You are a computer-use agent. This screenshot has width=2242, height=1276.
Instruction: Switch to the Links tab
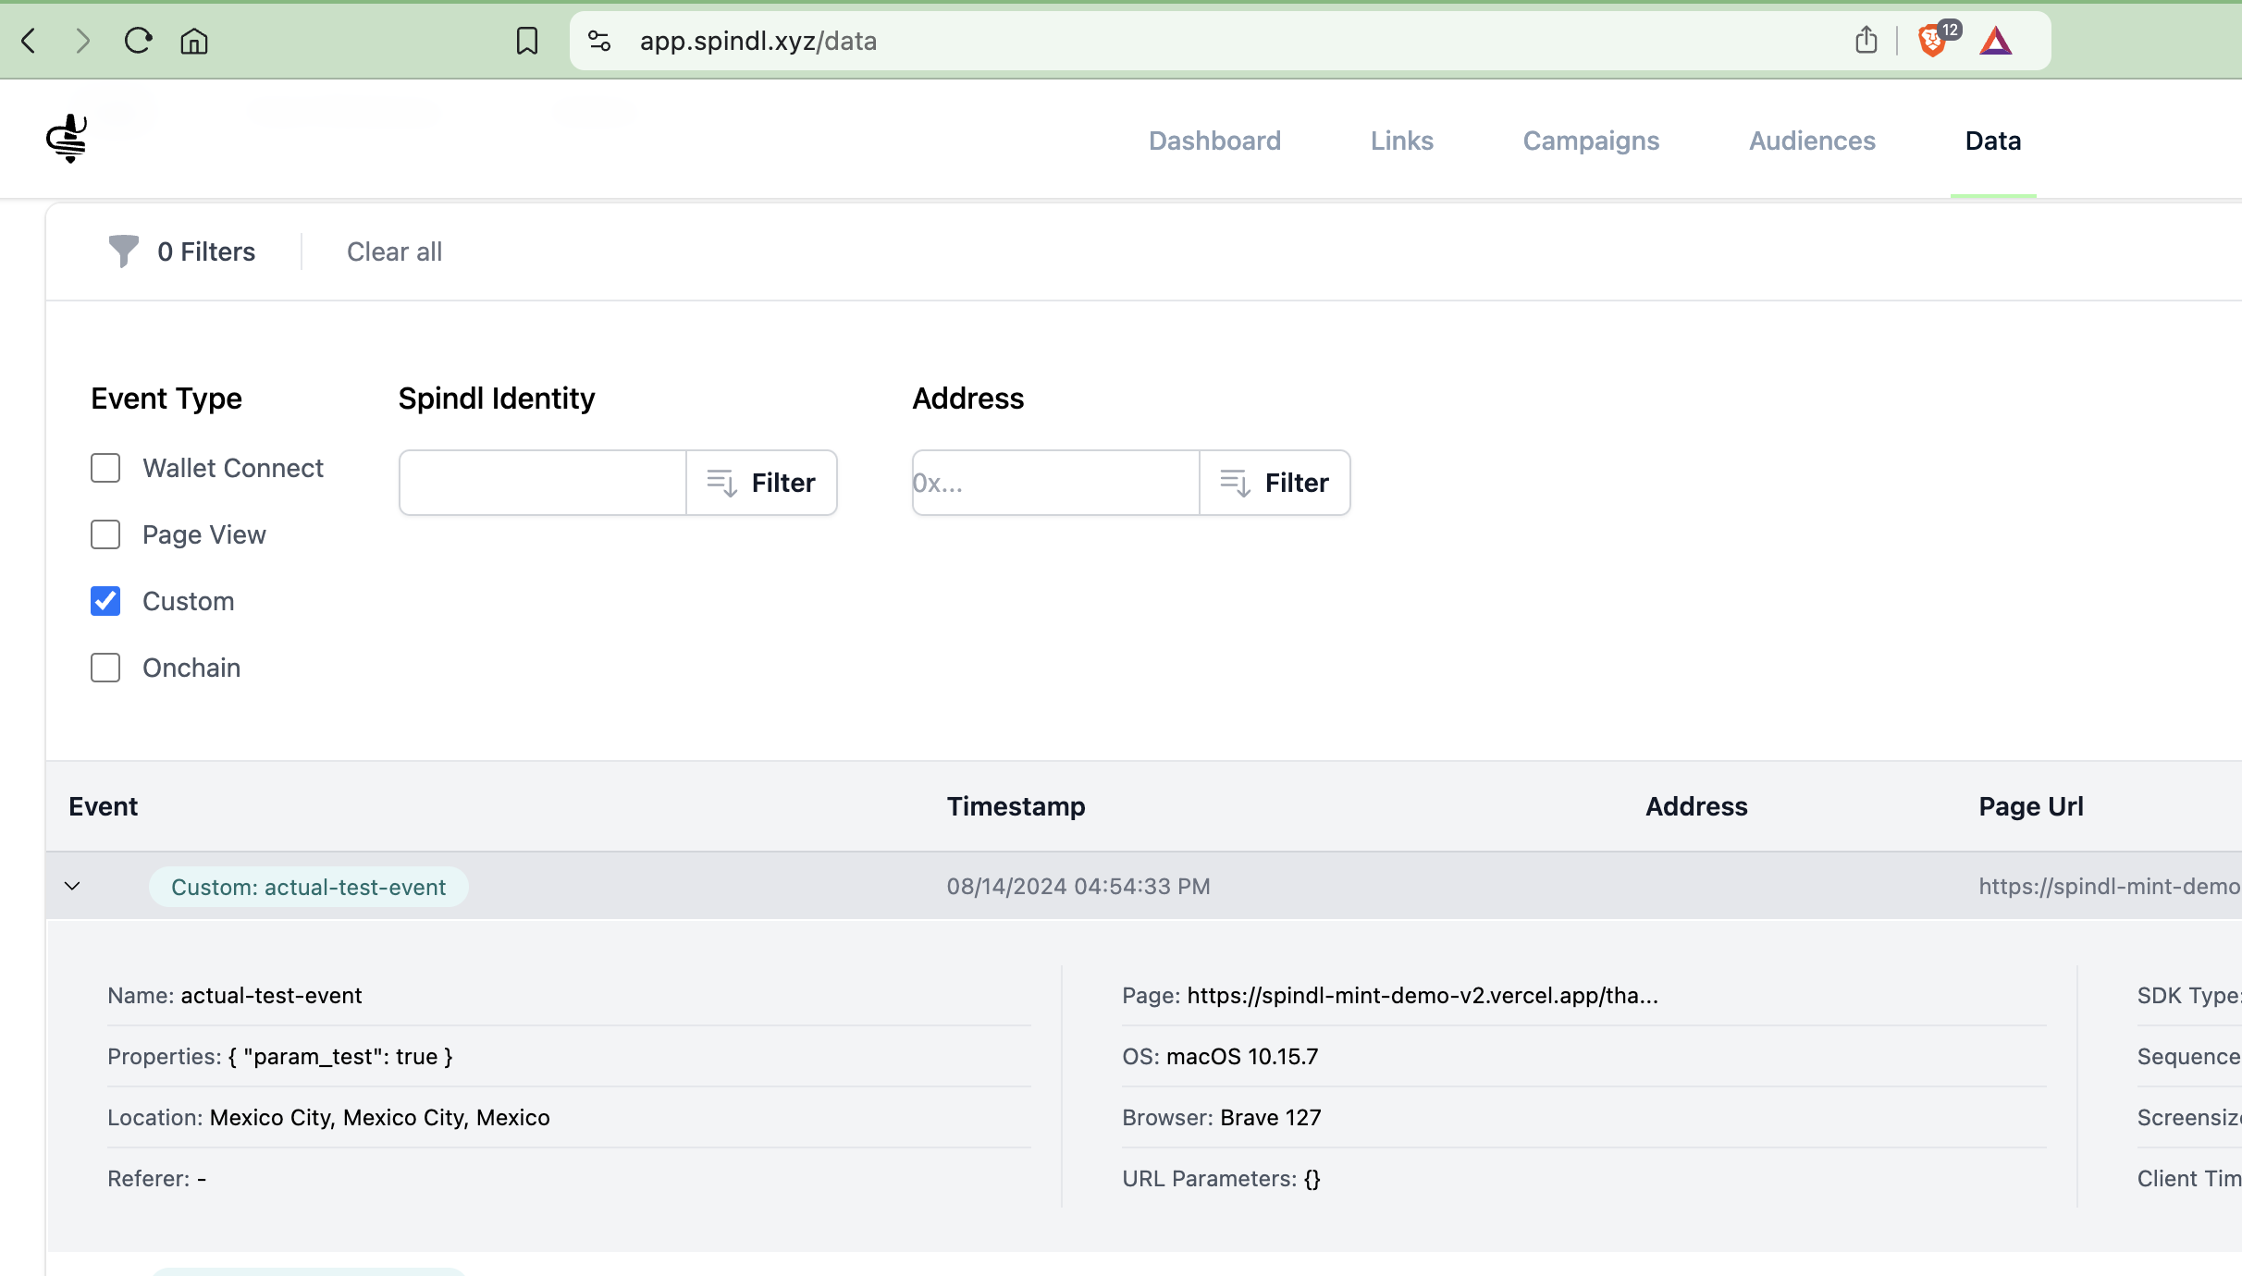[x=1402, y=141]
